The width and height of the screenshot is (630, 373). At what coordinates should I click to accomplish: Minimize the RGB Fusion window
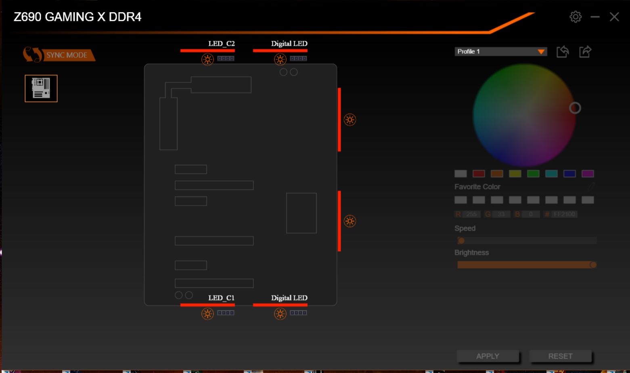(x=595, y=17)
